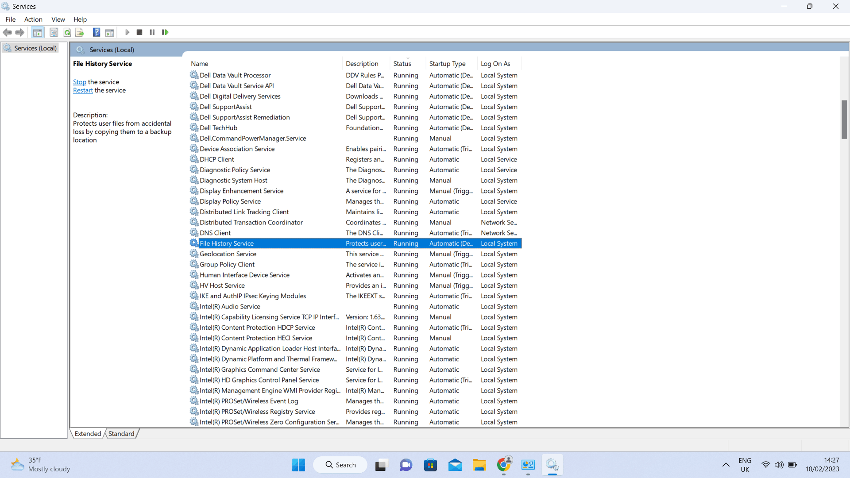Select File History Service in the list
850x478 pixels.
point(227,243)
